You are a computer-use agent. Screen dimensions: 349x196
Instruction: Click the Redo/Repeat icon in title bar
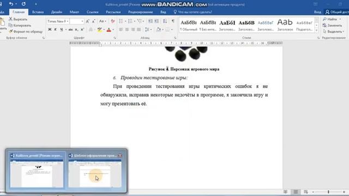(23, 4)
